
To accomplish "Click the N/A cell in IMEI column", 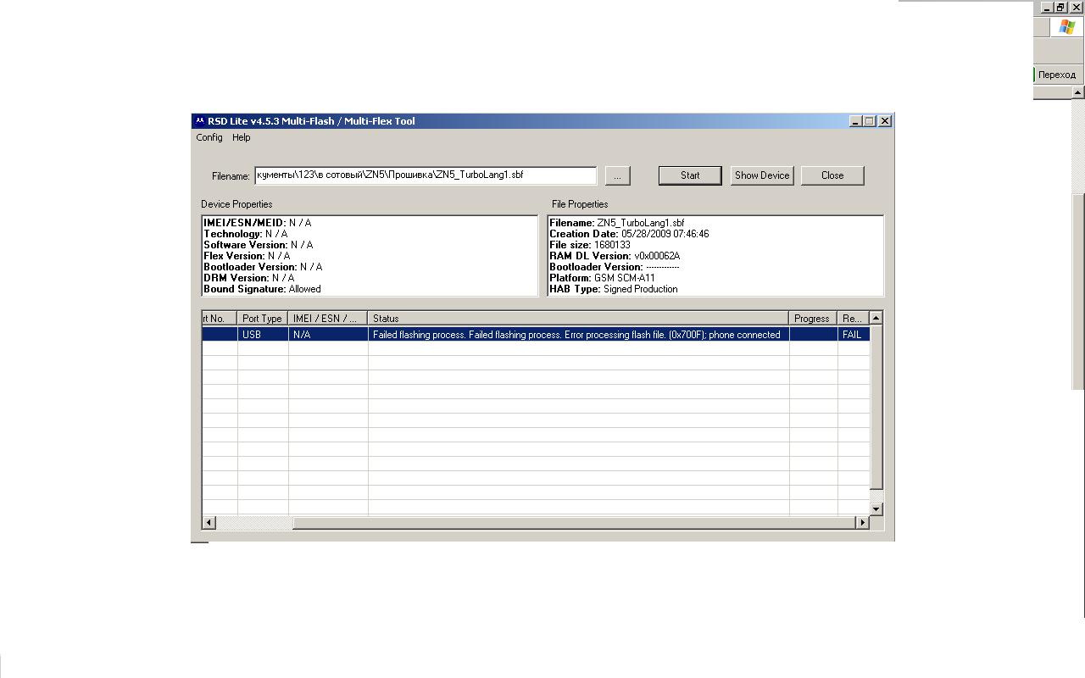I will (x=328, y=335).
